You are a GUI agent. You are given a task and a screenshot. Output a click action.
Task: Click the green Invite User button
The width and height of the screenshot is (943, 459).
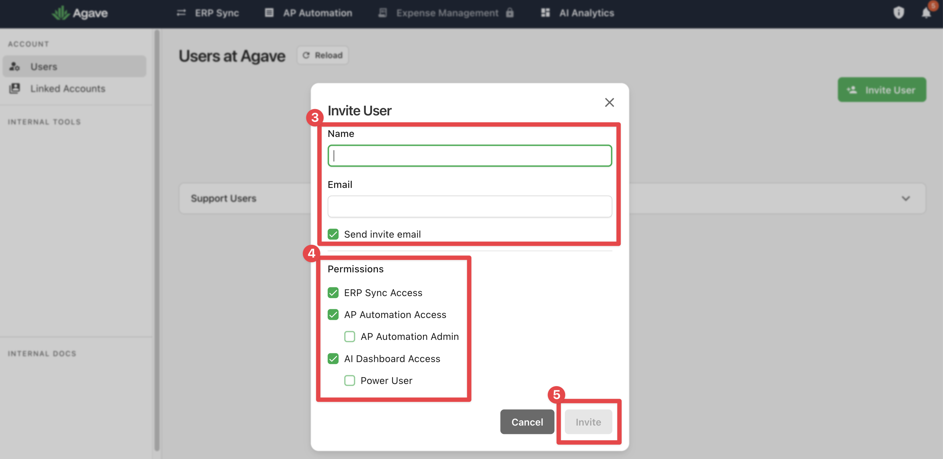click(881, 90)
